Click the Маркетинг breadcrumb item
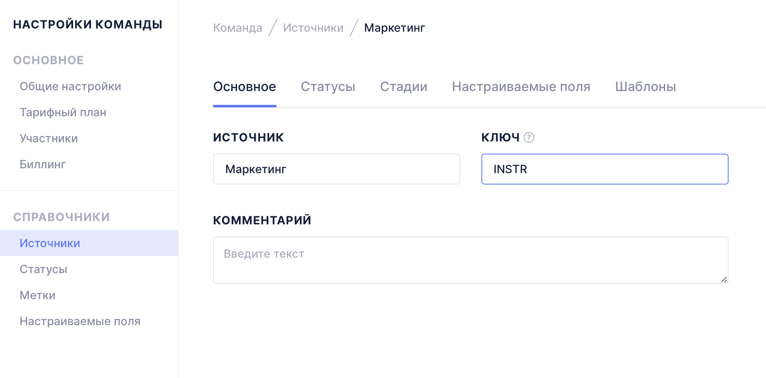 point(394,28)
